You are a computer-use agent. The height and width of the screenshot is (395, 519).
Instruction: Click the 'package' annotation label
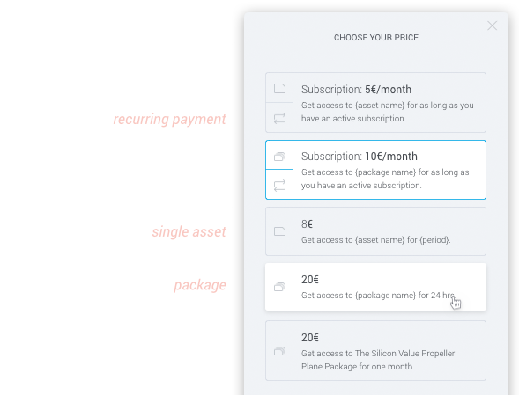(x=200, y=285)
